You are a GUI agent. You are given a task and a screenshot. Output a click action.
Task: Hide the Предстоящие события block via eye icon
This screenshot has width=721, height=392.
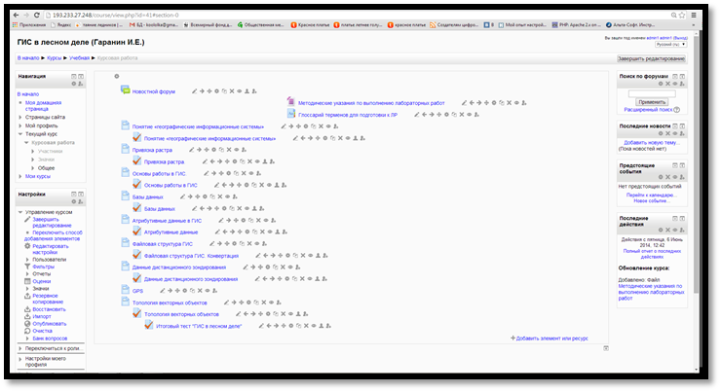[x=675, y=177]
